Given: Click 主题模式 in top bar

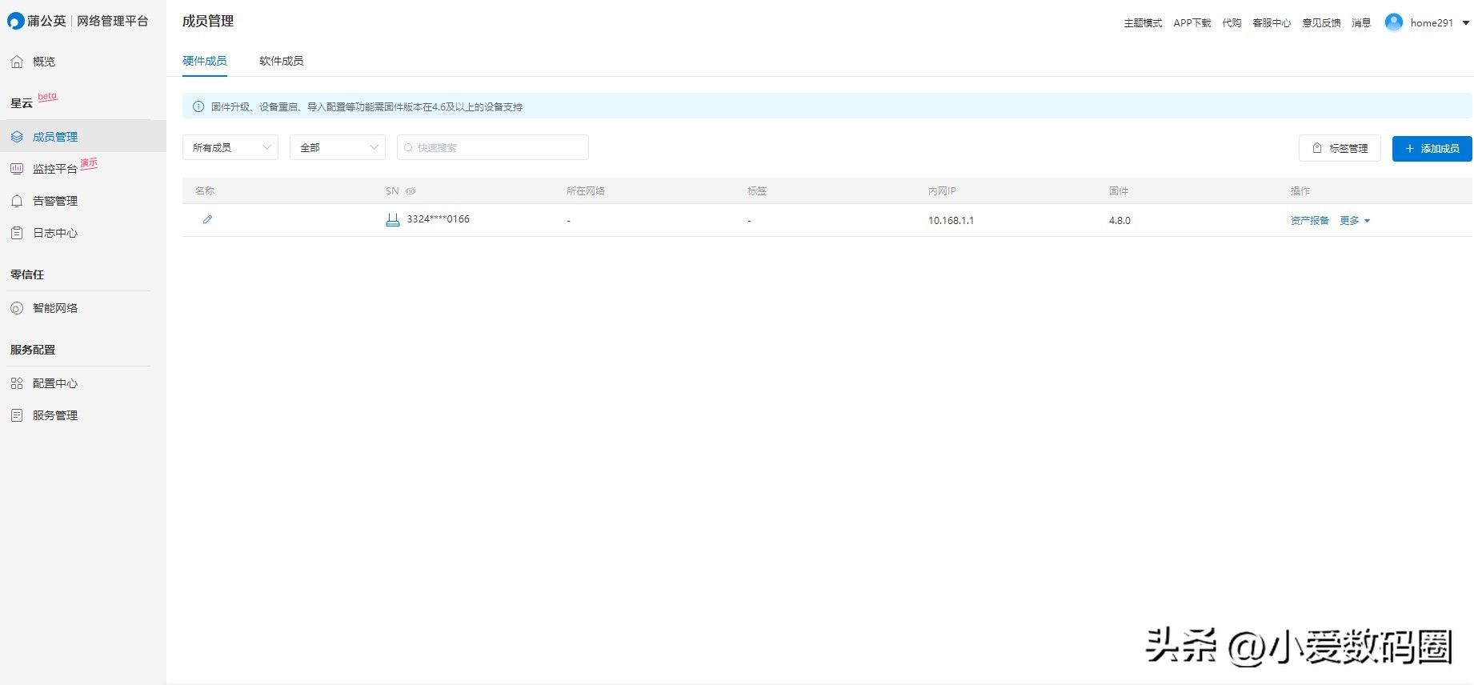Looking at the screenshot, I should click(1143, 23).
